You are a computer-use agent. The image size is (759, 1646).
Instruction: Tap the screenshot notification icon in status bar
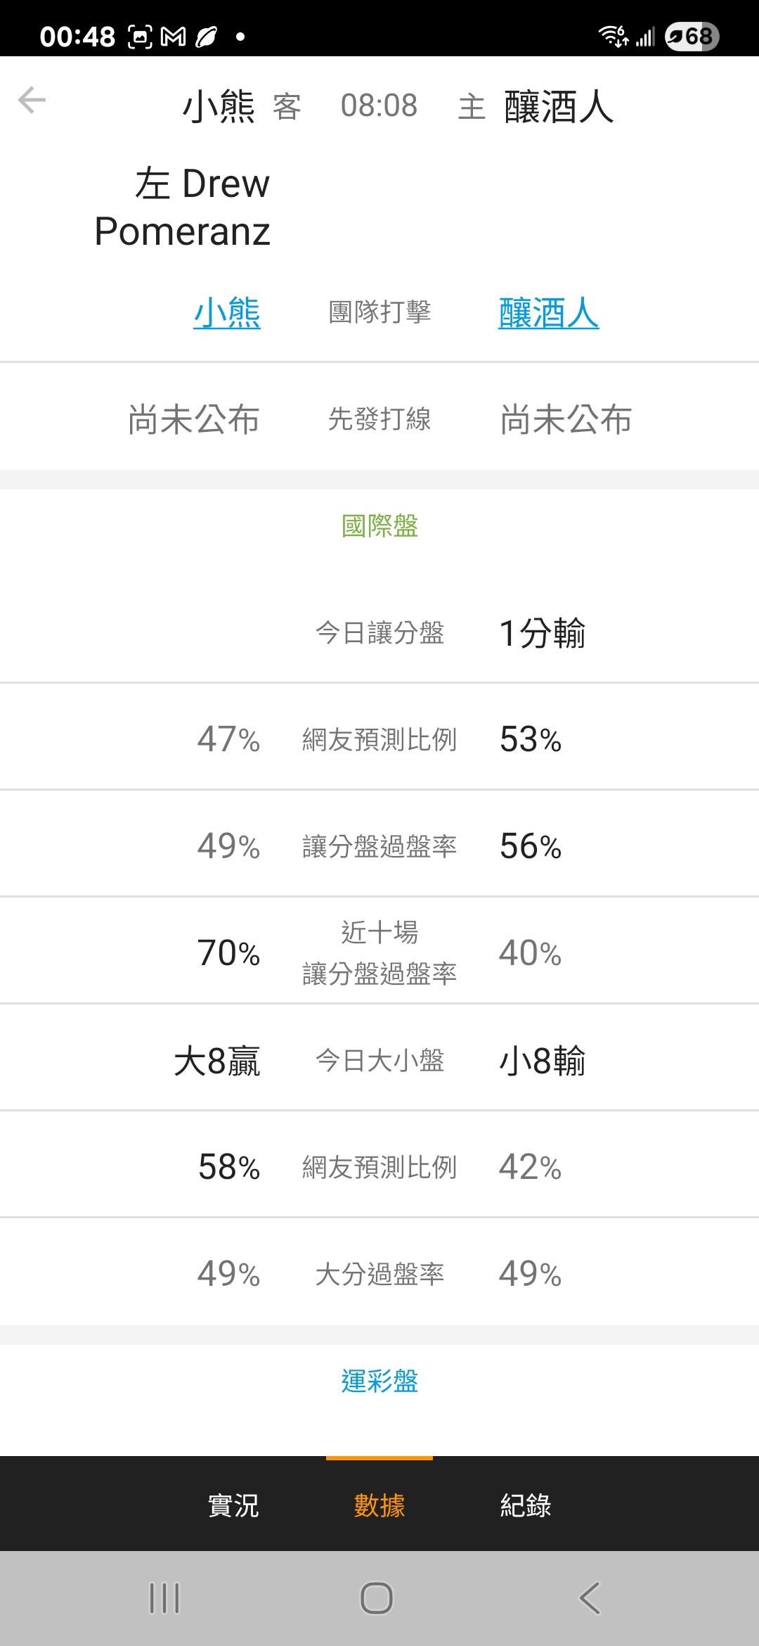pyautogui.click(x=140, y=37)
